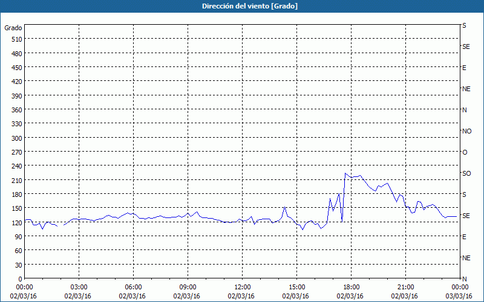Image resolution: width=484 pixels, height=302 pixels.
Task: Select the 06:00 time label on the x-axis
Action: (133, 288)
